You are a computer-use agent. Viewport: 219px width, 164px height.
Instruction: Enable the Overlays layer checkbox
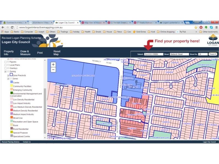coord(5,68)
